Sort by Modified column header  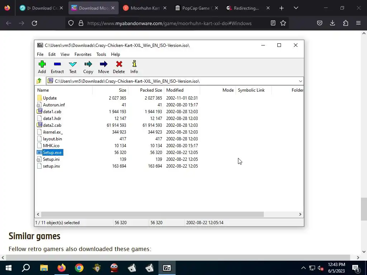[x=182, y=90]
